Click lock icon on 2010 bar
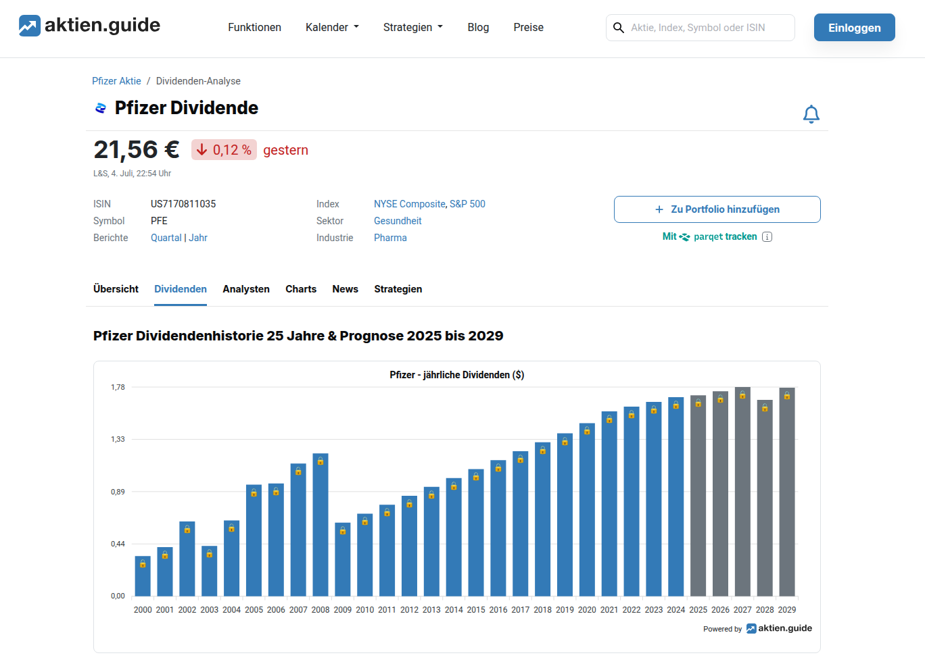The height and width of the screenshot is (666, 925). pyautogui.click(x=365, y=521)
